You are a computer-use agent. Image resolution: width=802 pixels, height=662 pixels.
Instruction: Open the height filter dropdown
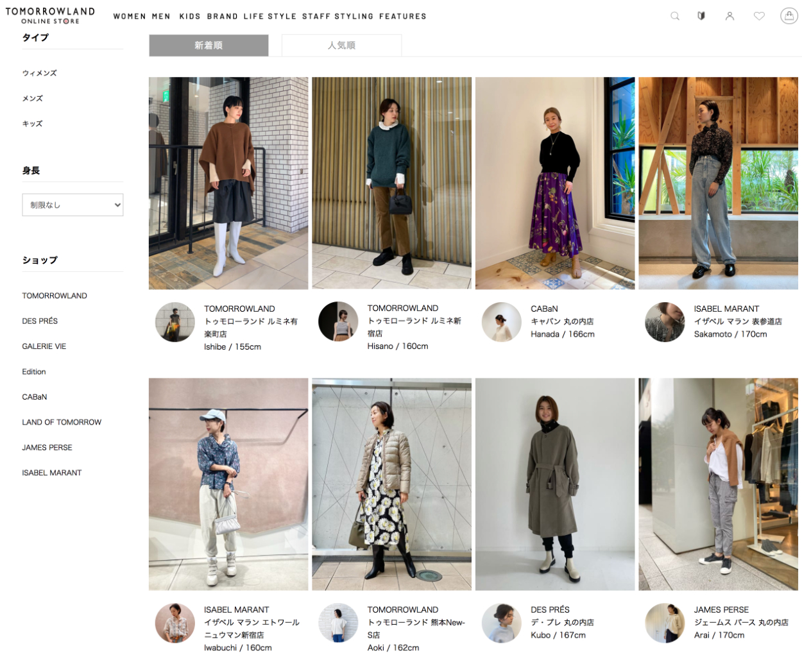point(73,205)
